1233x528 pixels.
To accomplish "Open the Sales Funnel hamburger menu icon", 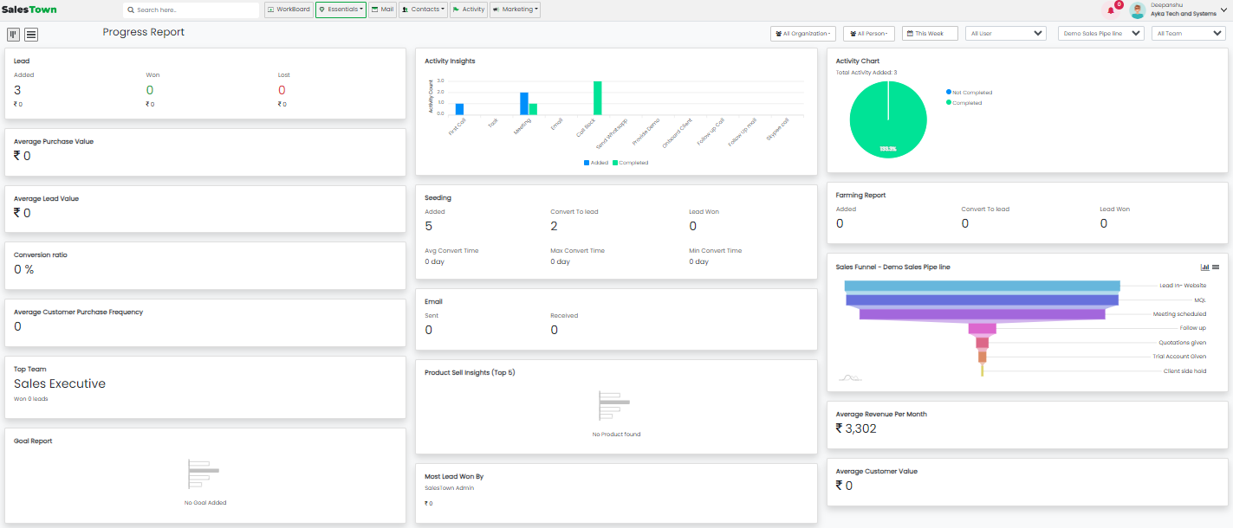I will [x=1216, y=267].
